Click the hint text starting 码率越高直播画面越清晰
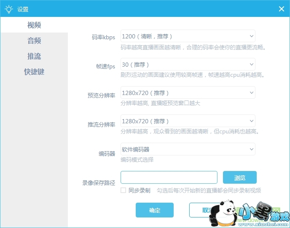The image size is (290, 228). tap(193, 47)
